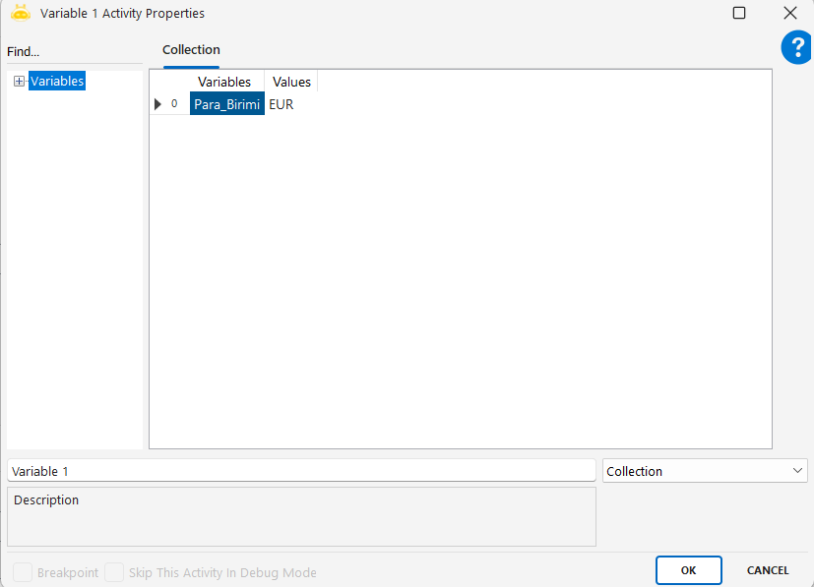The height and width of the screenshot is (587, 814).
Task: Close the Activity Properties dialog
Action: click(x=789, y=14)
